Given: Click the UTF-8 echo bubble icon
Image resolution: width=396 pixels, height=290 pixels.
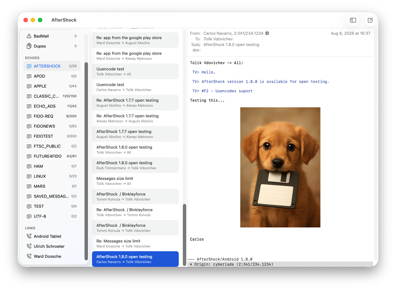Looking at the screenshot, I should pyautogui.click(x=29, y=216).
